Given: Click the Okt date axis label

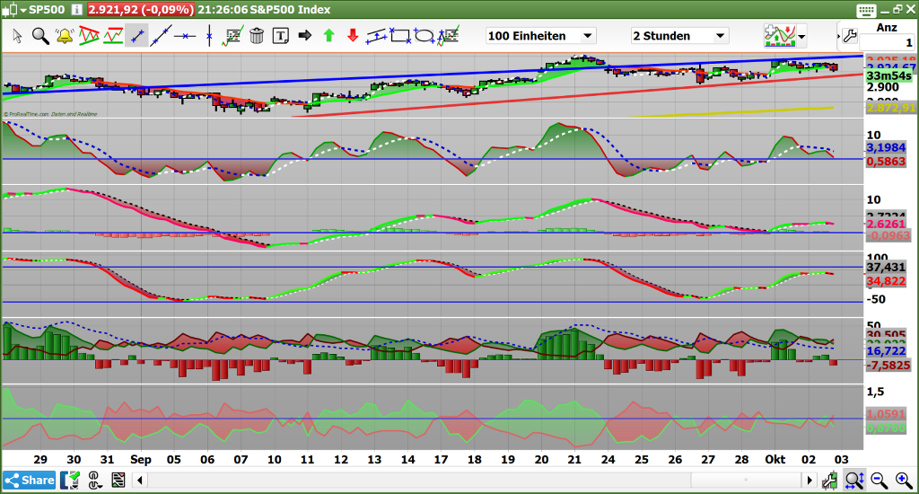Looking at the screenshot, I should [775, 459].
